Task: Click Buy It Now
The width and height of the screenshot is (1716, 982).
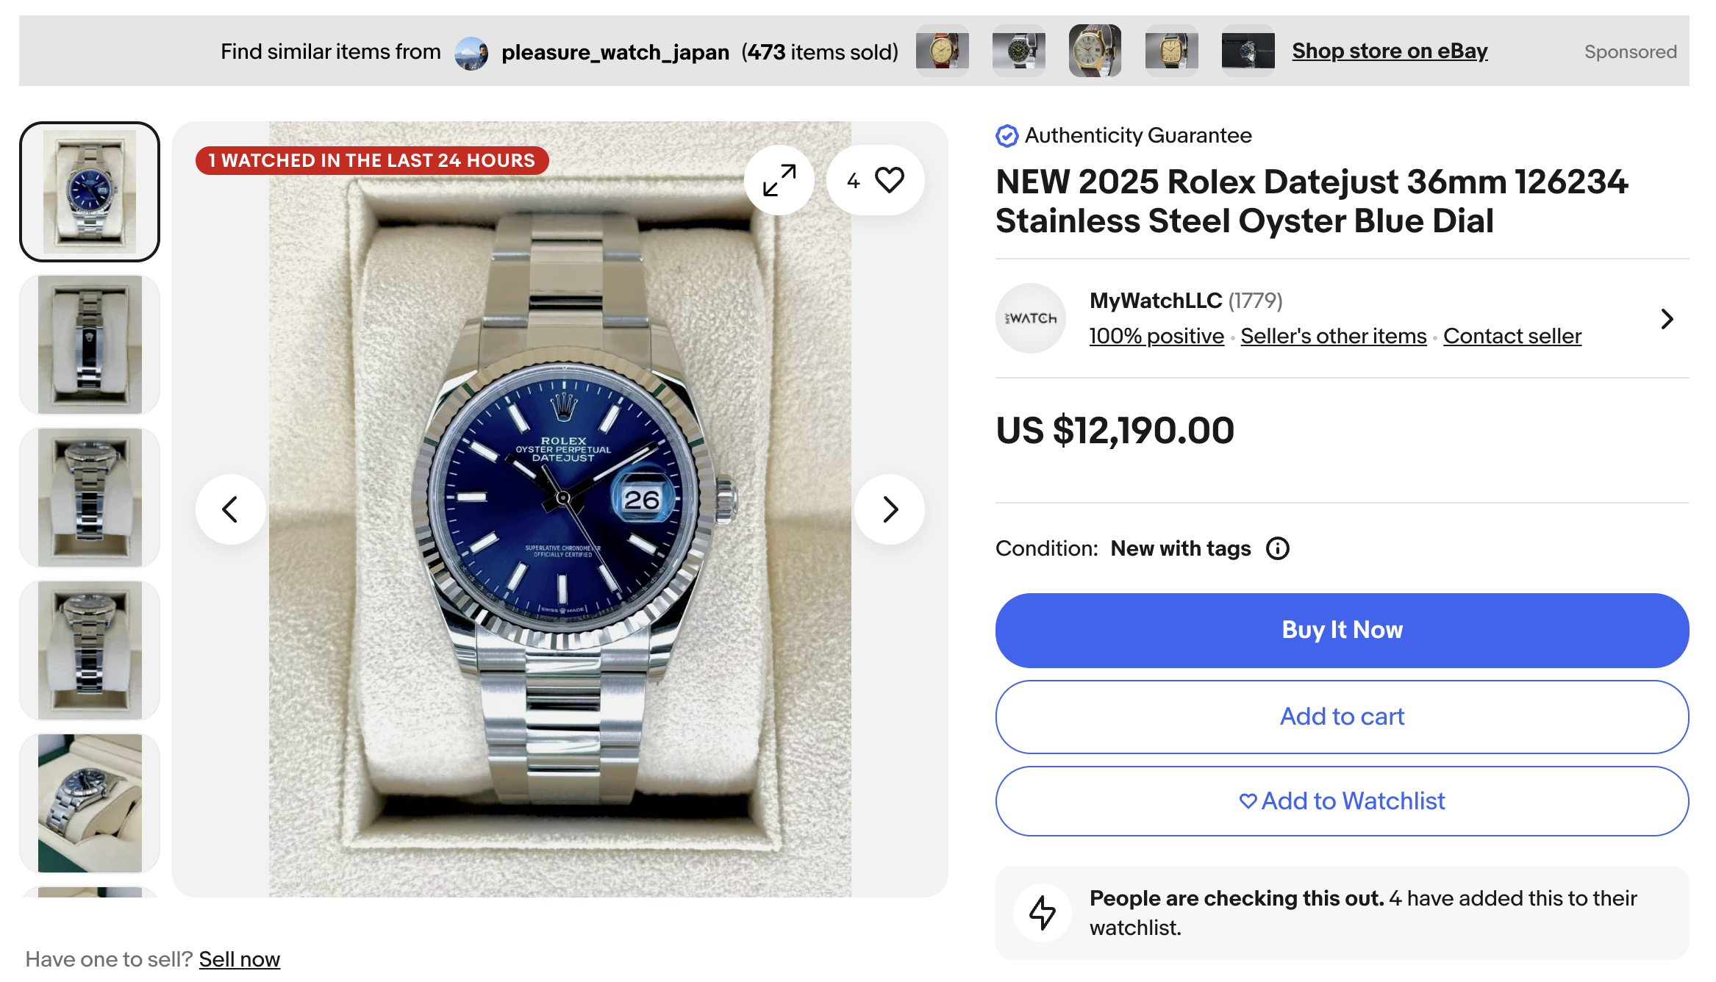Action: pyautogui.click(x=1341, y=630)
